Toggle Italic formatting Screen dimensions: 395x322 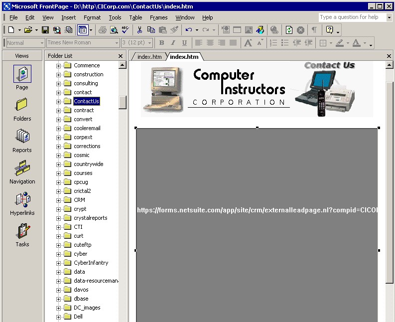[x=173, y=42]
